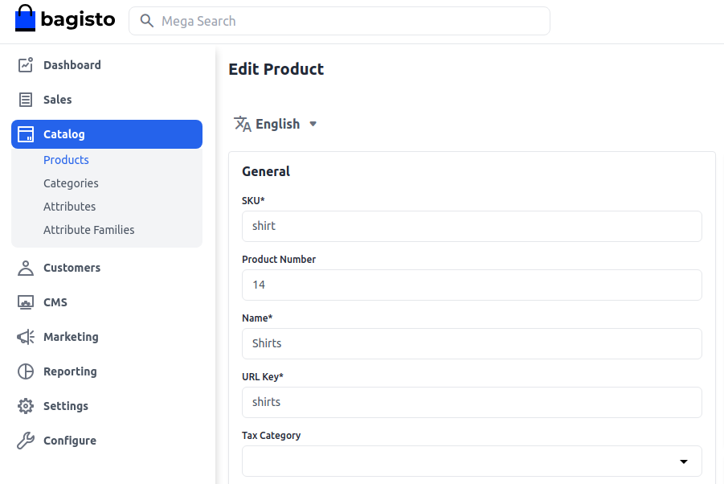The width and height of the screenshot is (724, 484).
Task: Open the Products link
Action: (66, 159)
